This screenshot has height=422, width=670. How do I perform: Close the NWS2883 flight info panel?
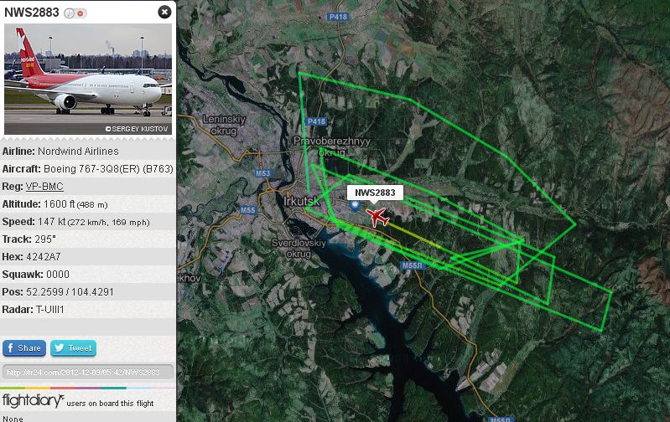164,12
